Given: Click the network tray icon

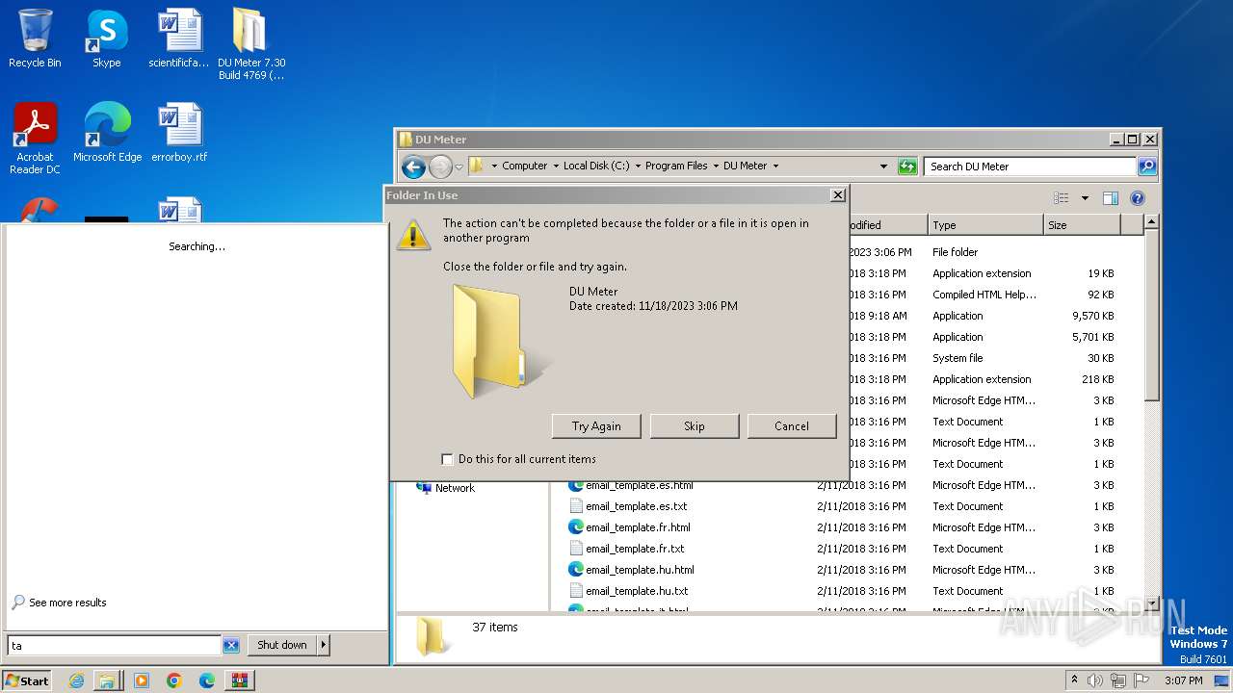Looking at the screenshot, I should (x=1119, y=680).
